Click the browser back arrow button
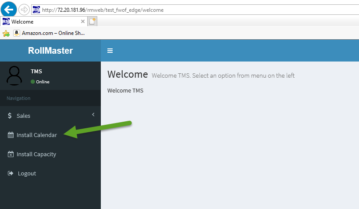The height and width of the screenshot is (209, 359). click(x=9, y=10)
